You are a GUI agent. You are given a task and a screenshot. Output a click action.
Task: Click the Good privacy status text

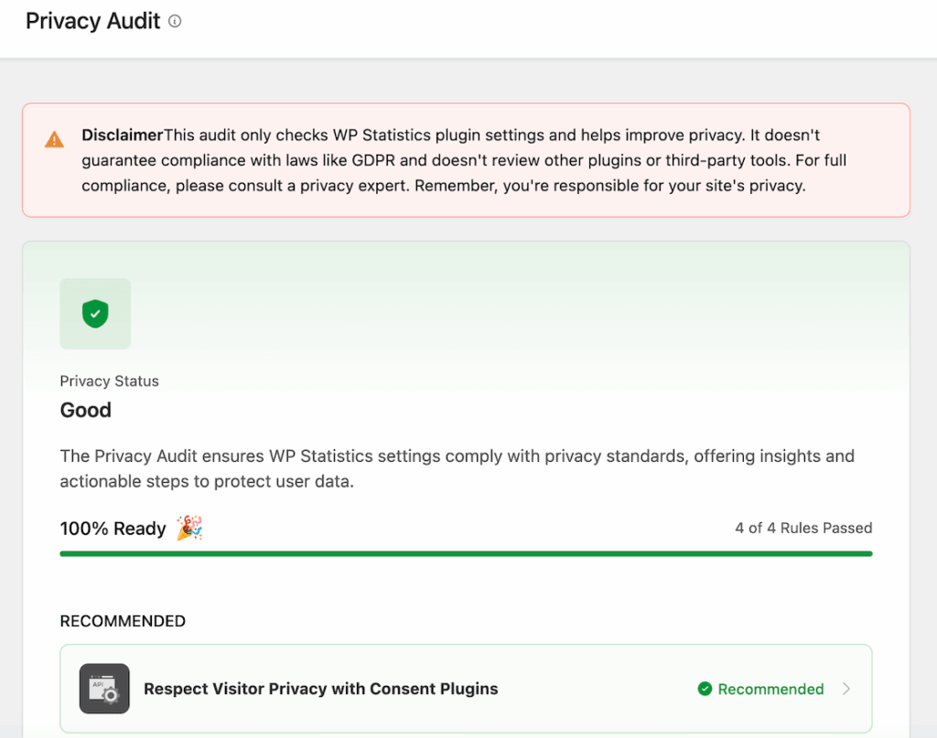85,411
